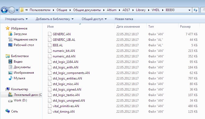Click the Back navigation arrow button
The height and width of the screenshot is (119, 205).
(x=5, y=10)
